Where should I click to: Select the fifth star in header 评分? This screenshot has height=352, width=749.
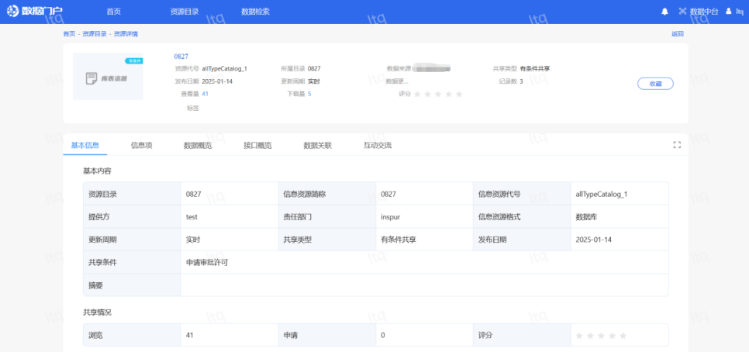click(459, 94)
